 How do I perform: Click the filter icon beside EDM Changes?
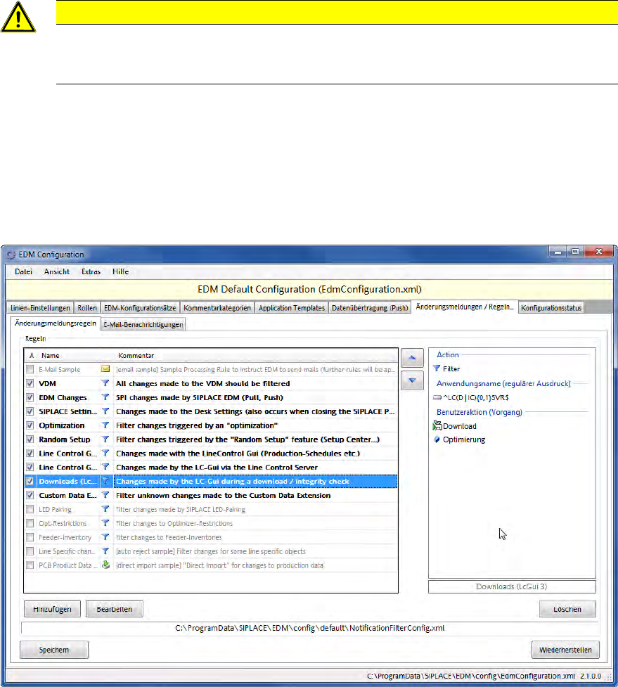tap(105, 397)
